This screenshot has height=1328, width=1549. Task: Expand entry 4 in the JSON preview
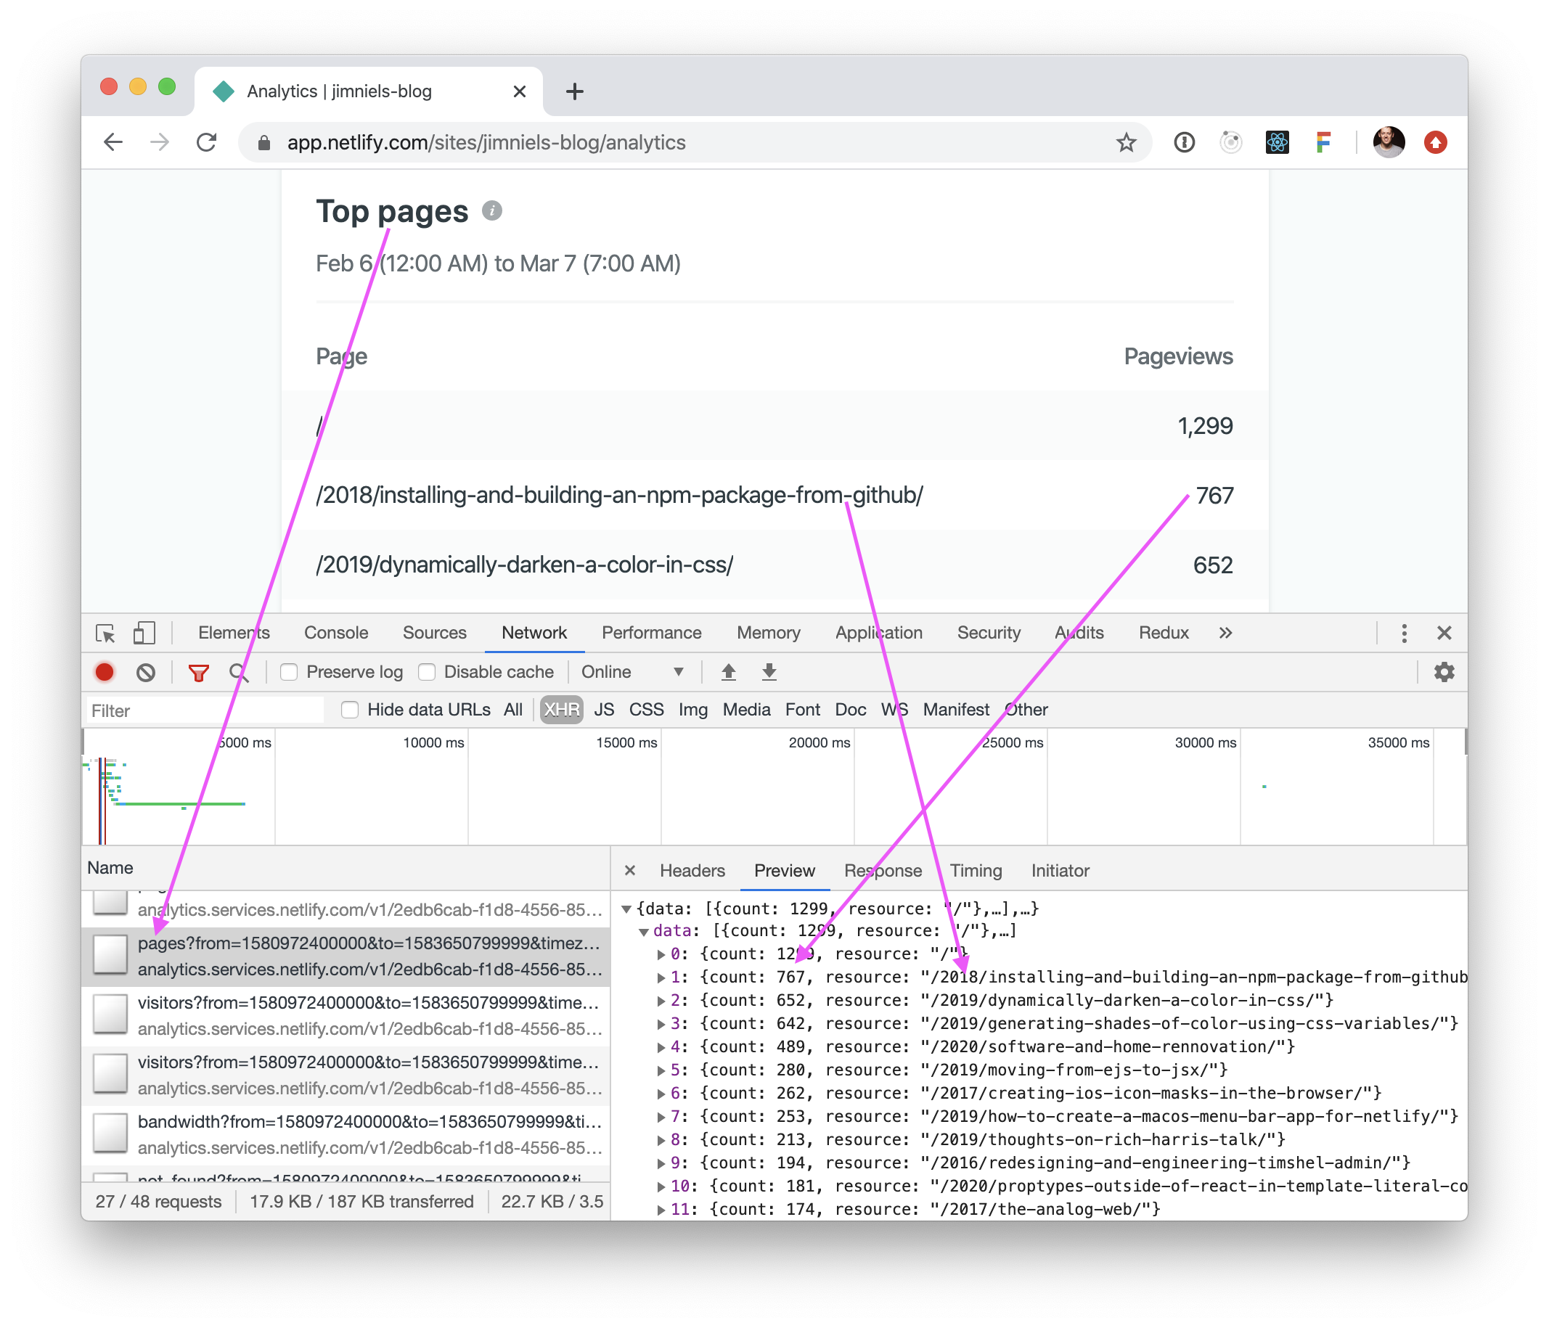coord(661,1047)
